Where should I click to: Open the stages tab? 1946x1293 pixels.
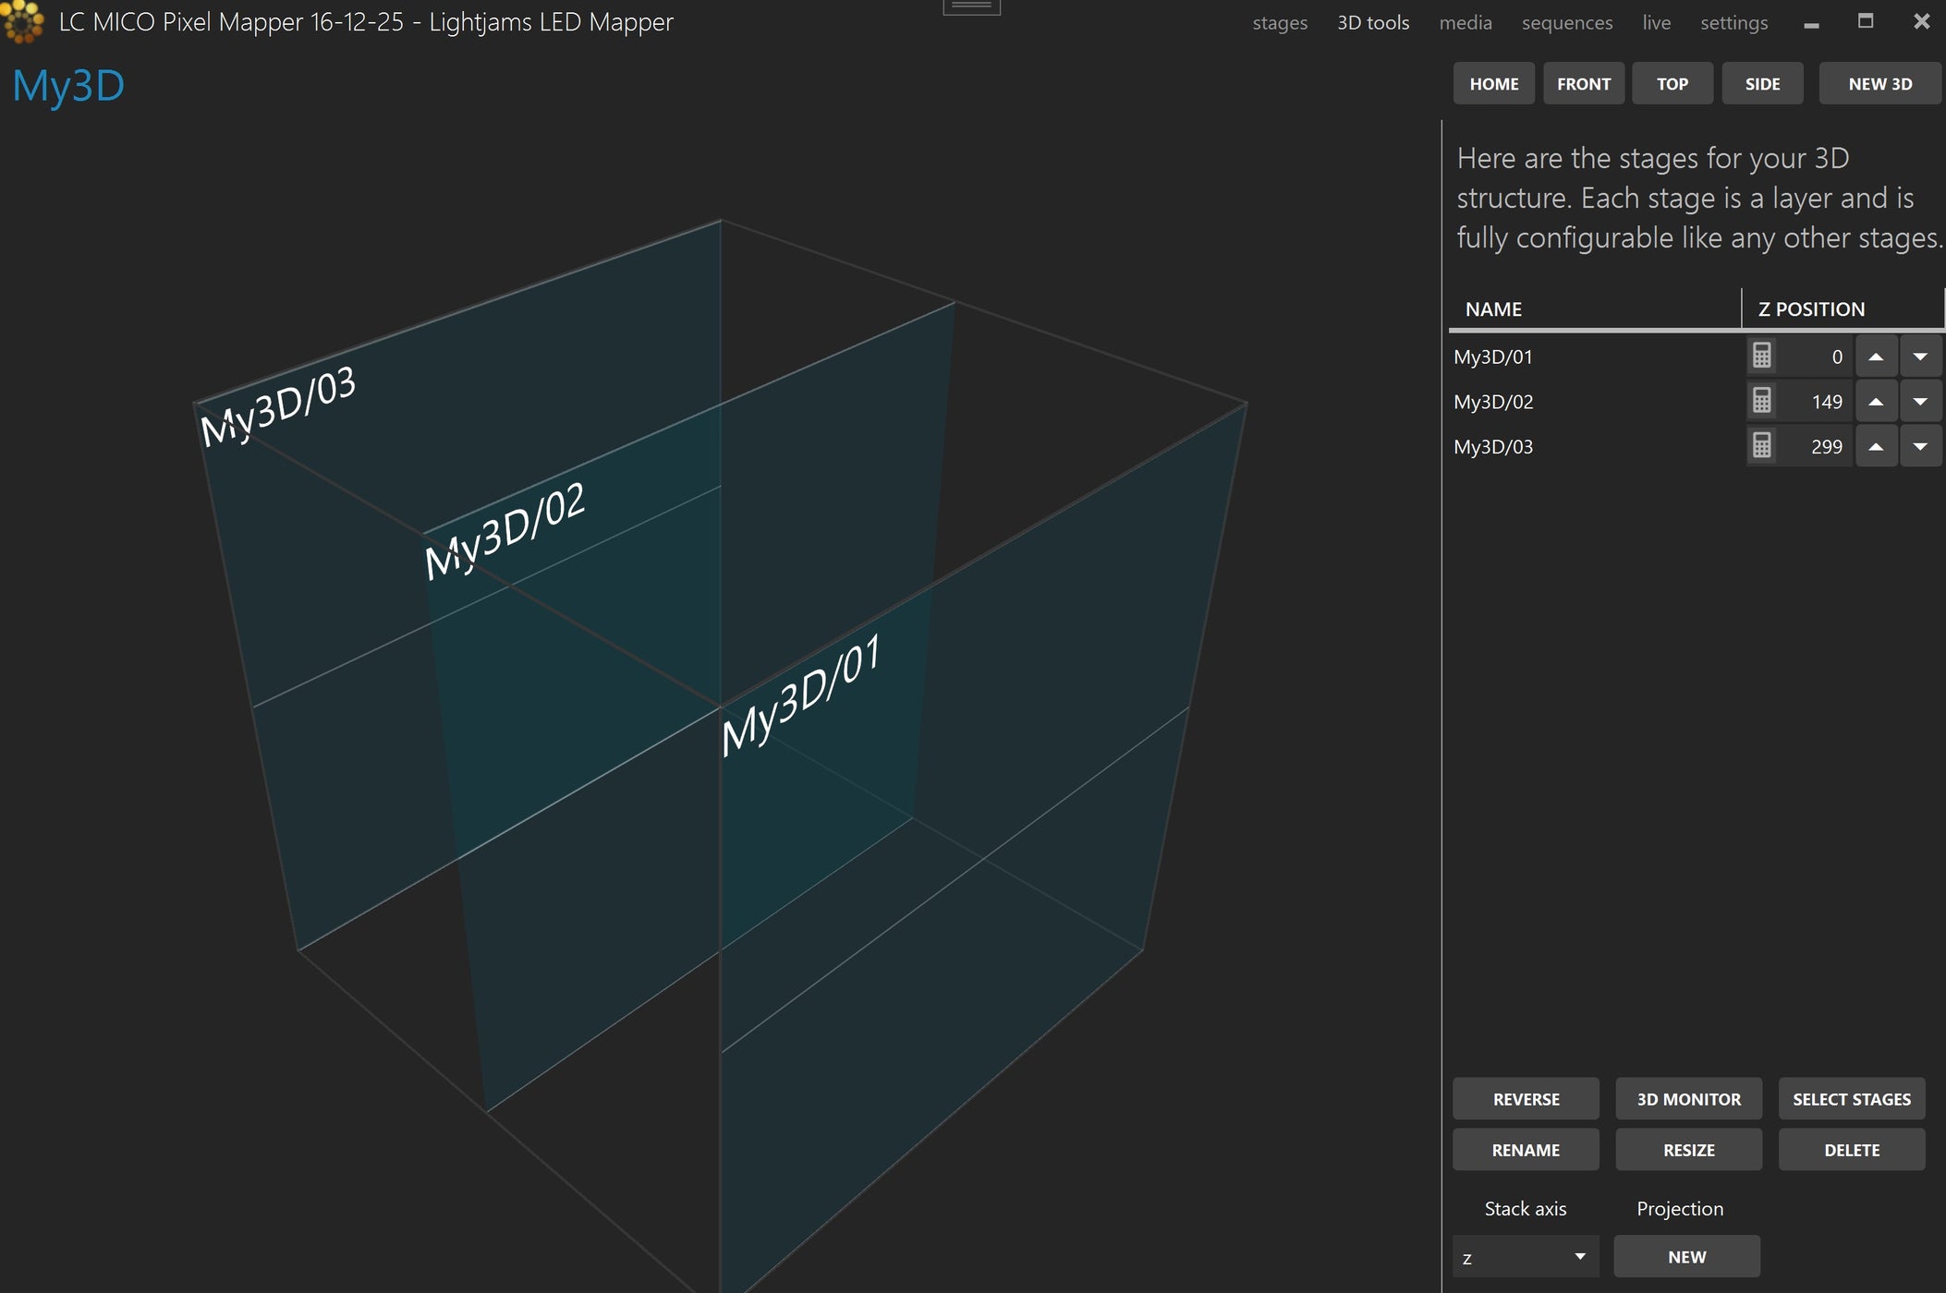1280,23
